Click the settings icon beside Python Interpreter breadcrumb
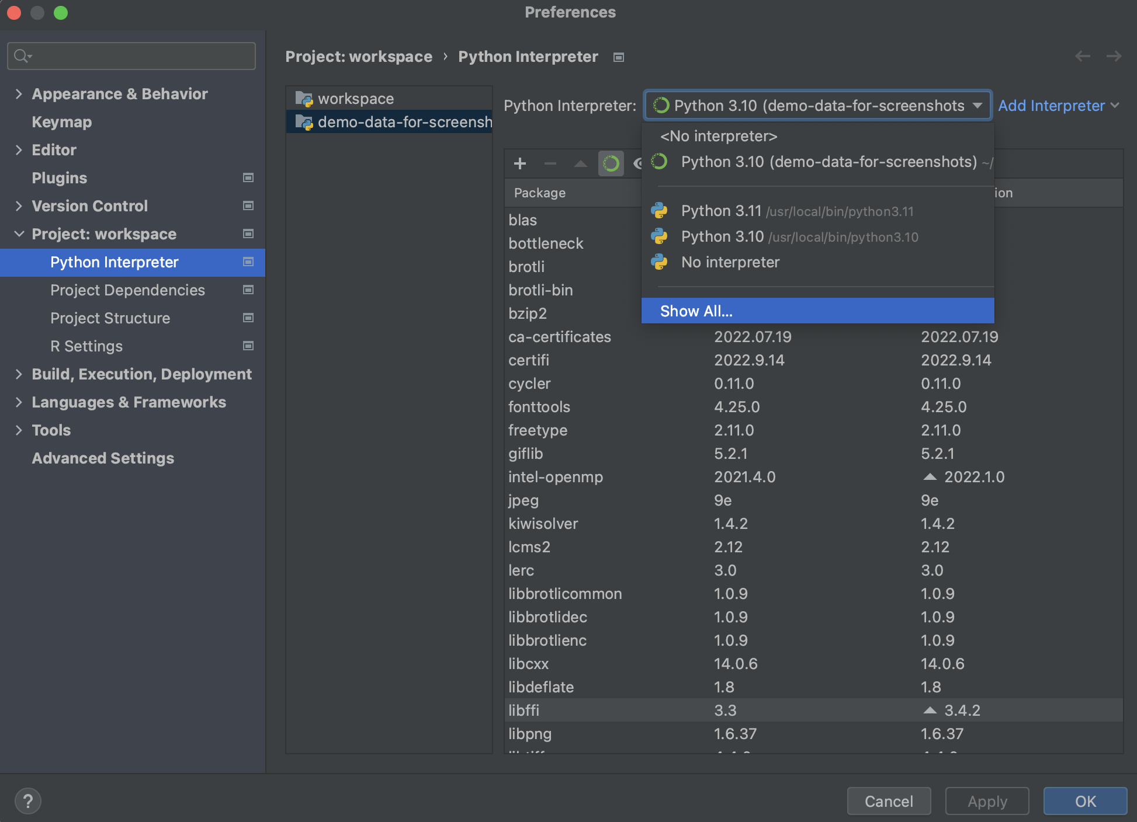The height and width of the screenshot is (822, 1137). (x=618, y=57)
